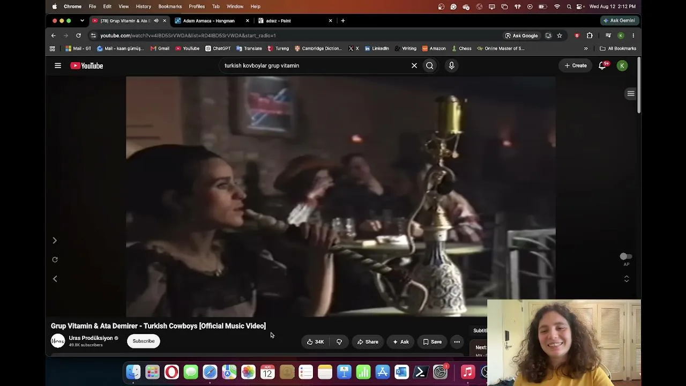
Task: Click the Ask button under video
Action: pyautogui.click(x=400, y=342)
